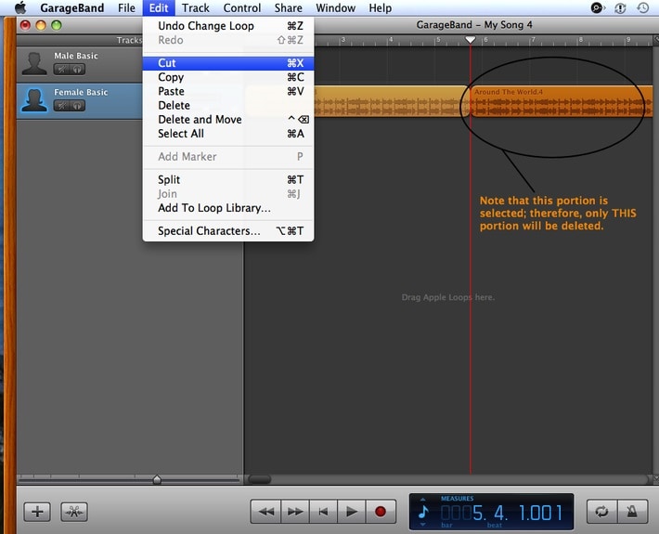
Task: Click the leftmost round menu bar status icon
Action: point(597,7)
